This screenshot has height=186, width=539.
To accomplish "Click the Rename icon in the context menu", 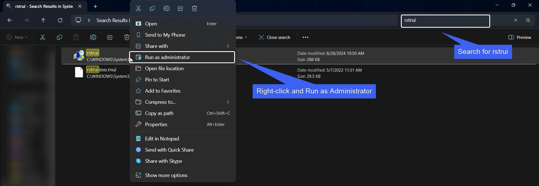I will click(x=166, y=9).
